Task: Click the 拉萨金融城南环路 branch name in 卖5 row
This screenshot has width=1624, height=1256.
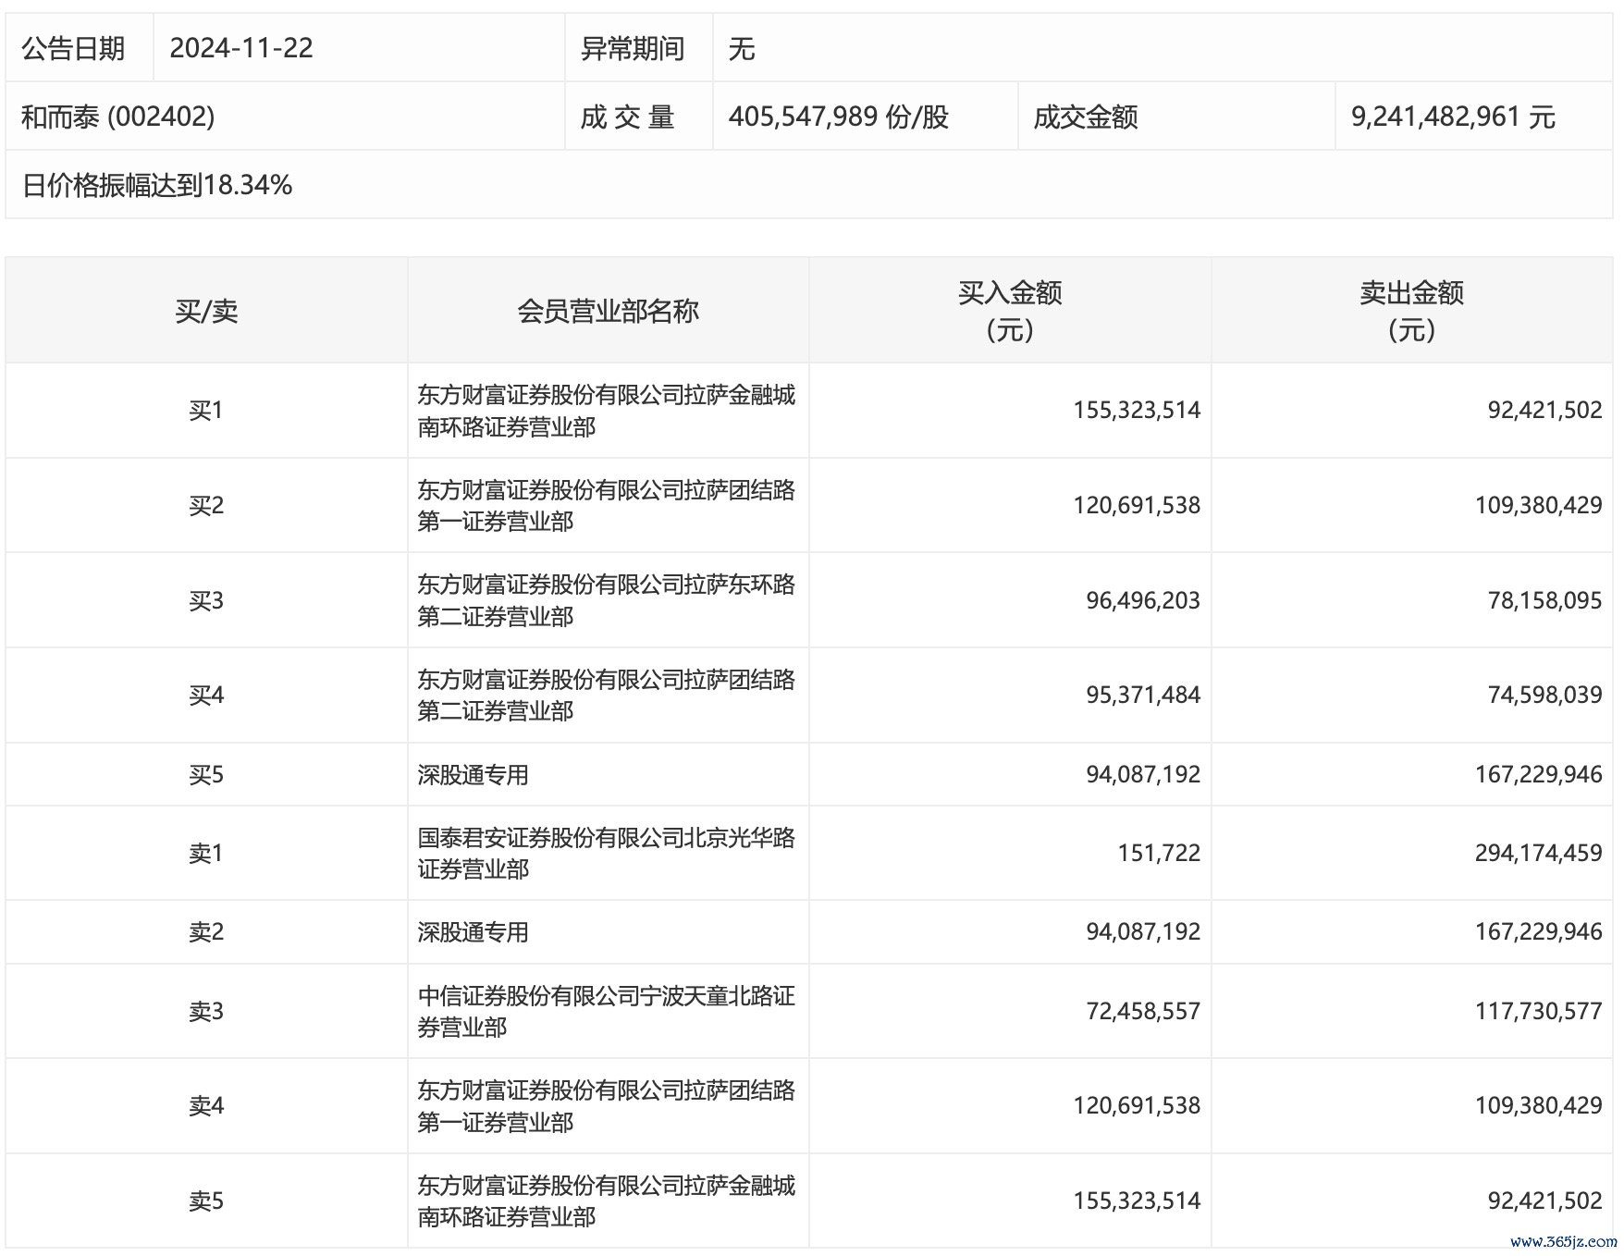Action: point(606,1201)
